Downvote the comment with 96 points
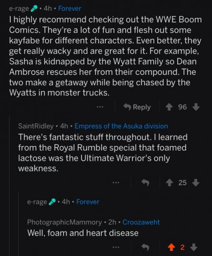The image size is (212, 256). click(x=196, y=107)
